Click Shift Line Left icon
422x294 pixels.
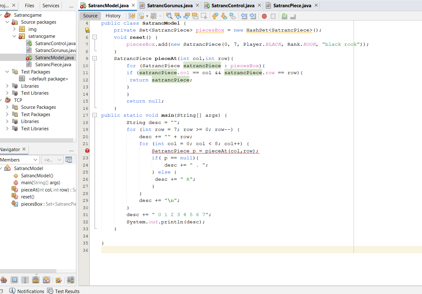pos(244,16)
